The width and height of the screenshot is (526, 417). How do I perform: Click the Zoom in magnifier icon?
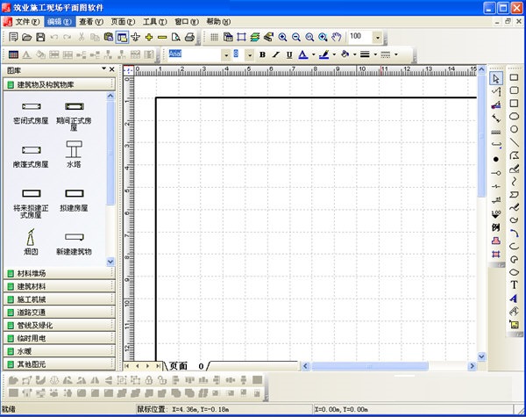pyautogui.click(x=282, y=37)
